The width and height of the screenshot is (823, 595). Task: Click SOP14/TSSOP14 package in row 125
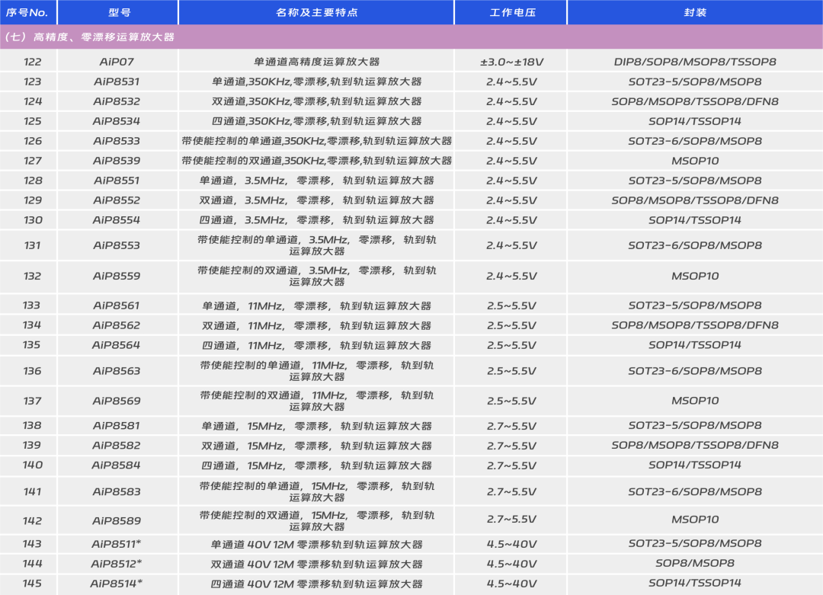click(x=695, y=121)
